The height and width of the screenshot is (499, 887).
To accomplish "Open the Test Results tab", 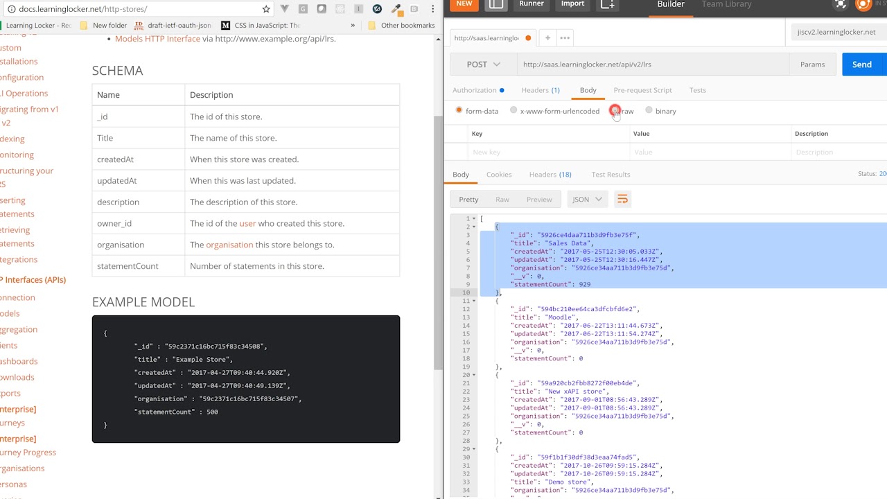I will point(611,175).
